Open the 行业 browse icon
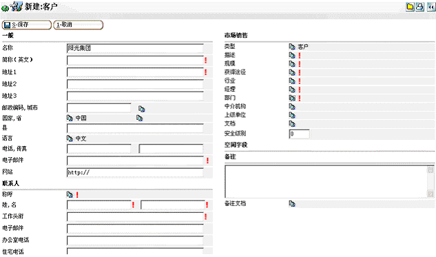This screenshot has height=257, width=436. click(x=292, y=81)
